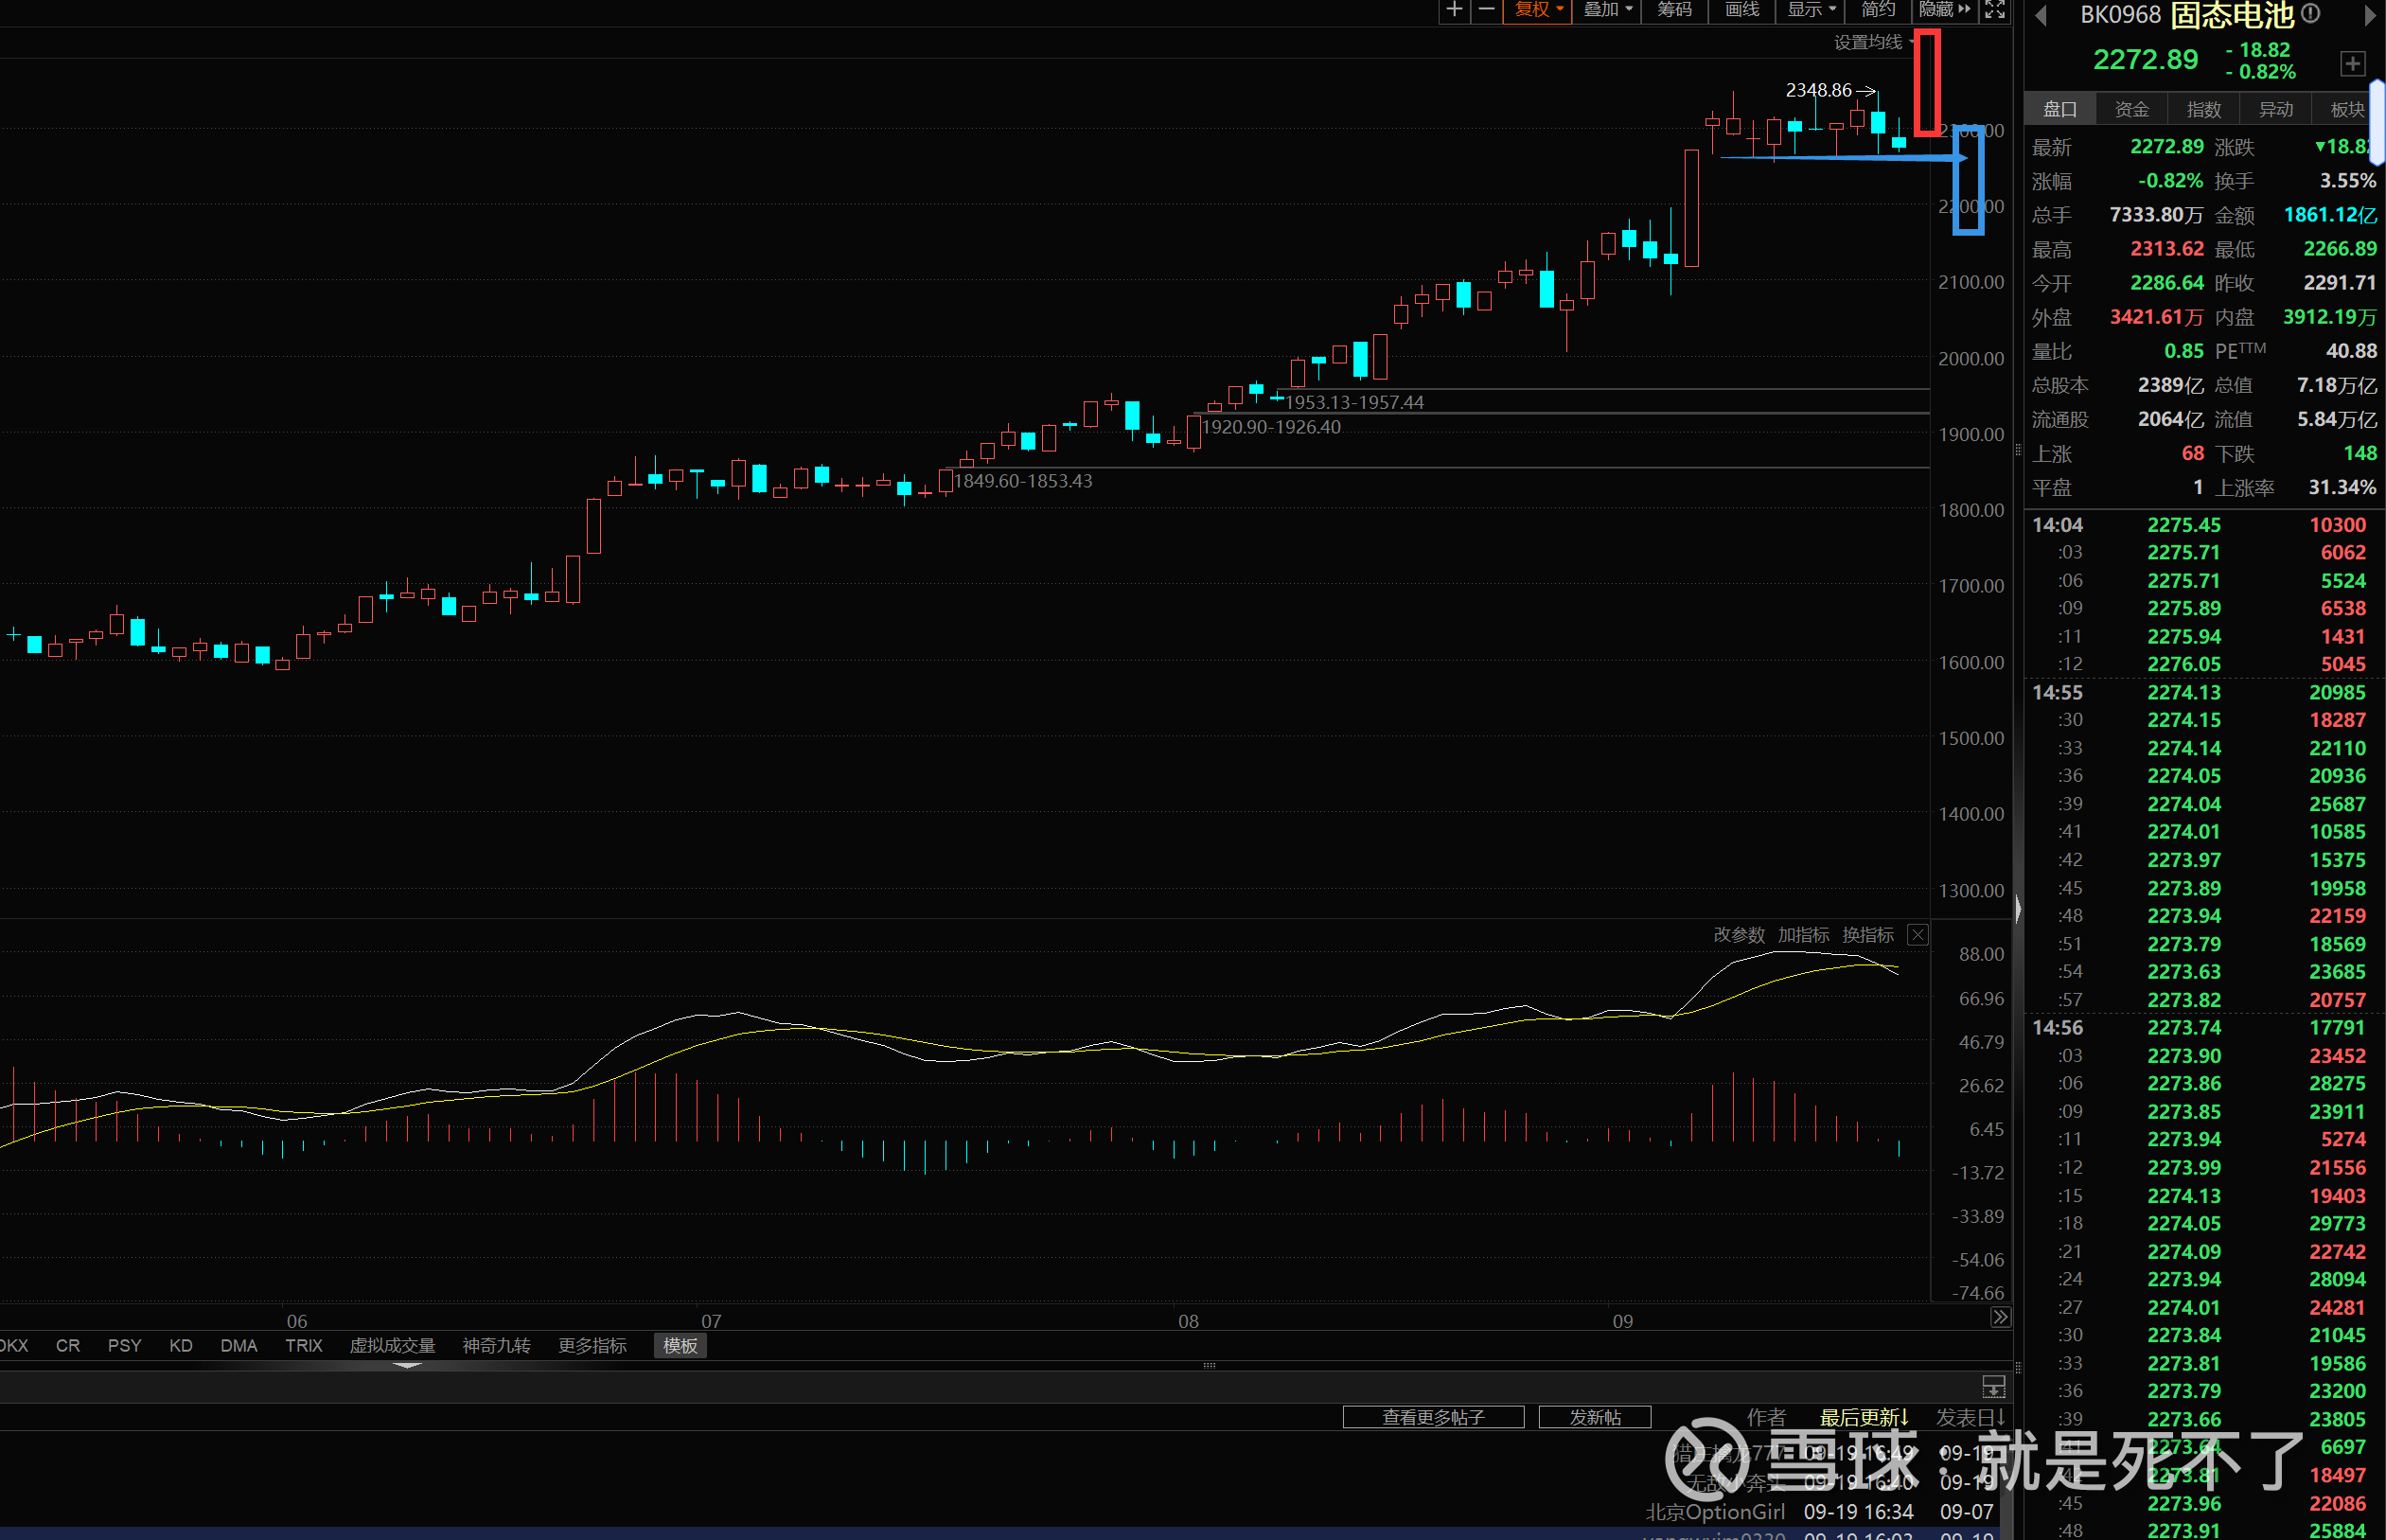Image resolution: width=2386 pixels, height=1540 pixels.
Task: Click the zoom in plus icon
Action: coord(1454,10)
